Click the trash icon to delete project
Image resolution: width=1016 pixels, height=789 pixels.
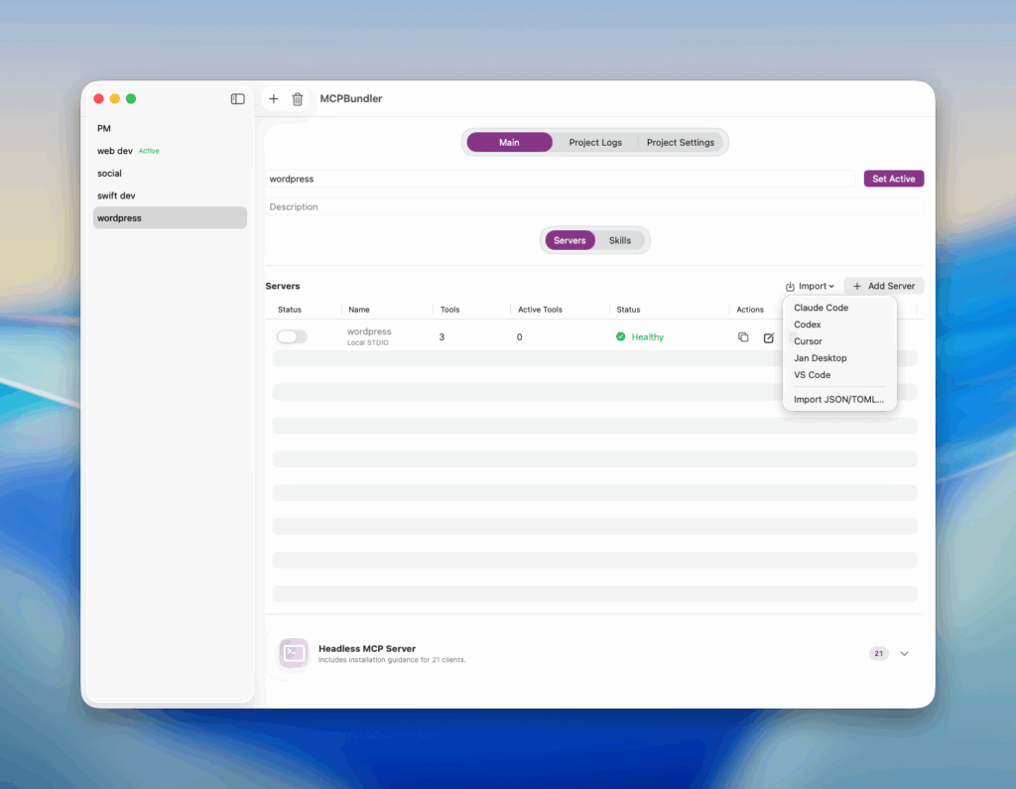(298, 99)
